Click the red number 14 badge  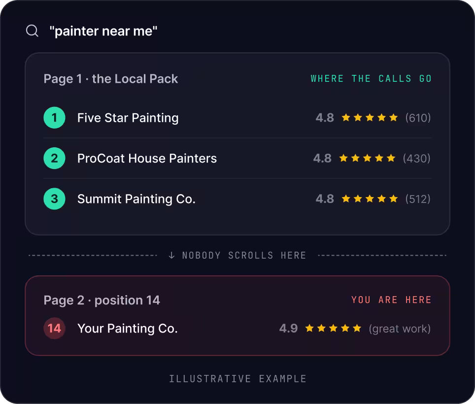[x=55, y=328]
